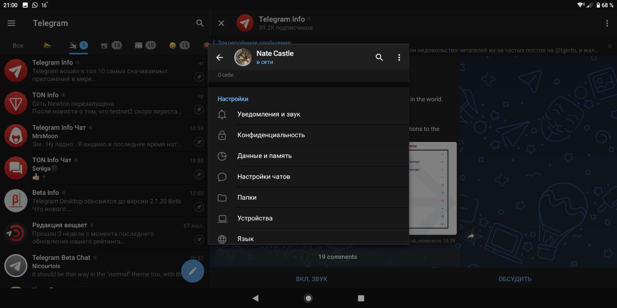Open 'Язык' language settings

[x=308, y=236]
